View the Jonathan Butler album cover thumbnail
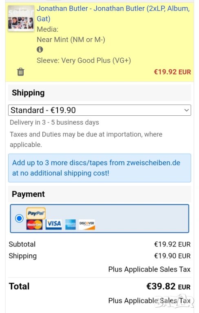Image resolution: width=199 pixels, height=313 pixels. click(21, 18)
